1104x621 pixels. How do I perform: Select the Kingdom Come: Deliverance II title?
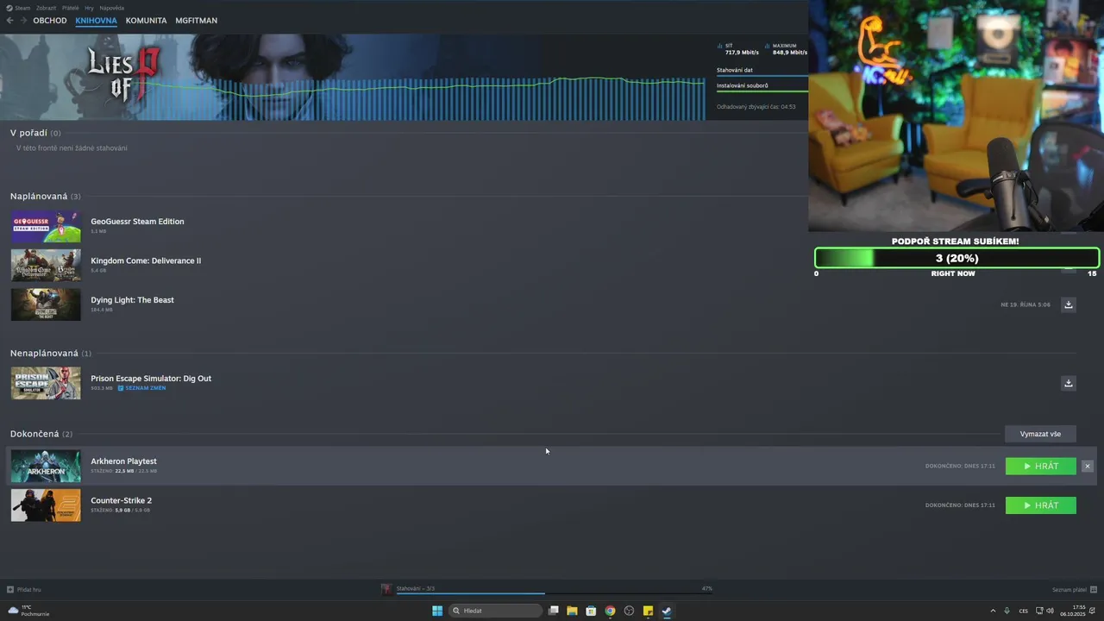point(146,260)
